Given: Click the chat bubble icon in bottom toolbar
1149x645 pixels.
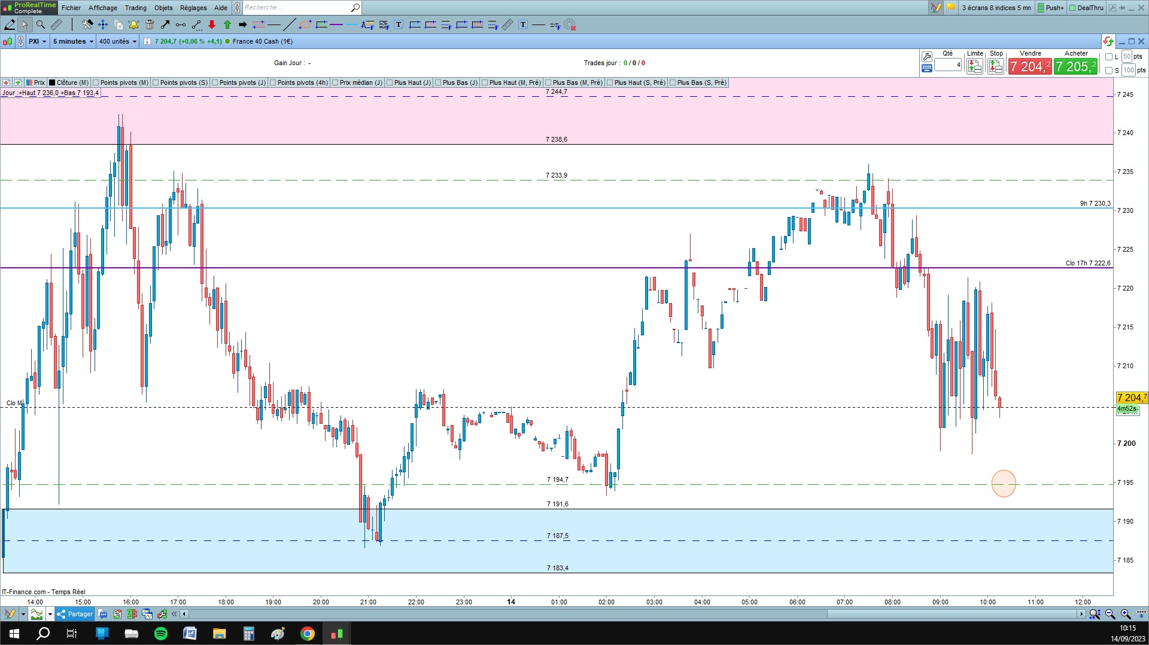Looking at the screenshot, I should [103, 614].
